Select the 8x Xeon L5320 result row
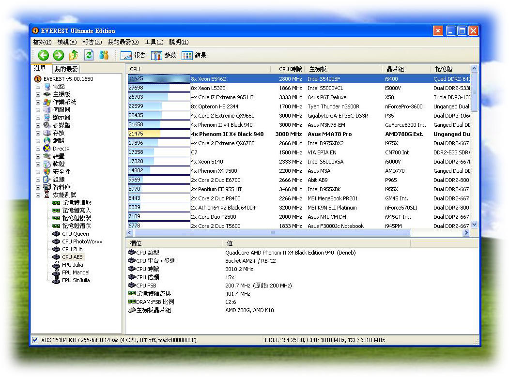 tap(208, 88)
